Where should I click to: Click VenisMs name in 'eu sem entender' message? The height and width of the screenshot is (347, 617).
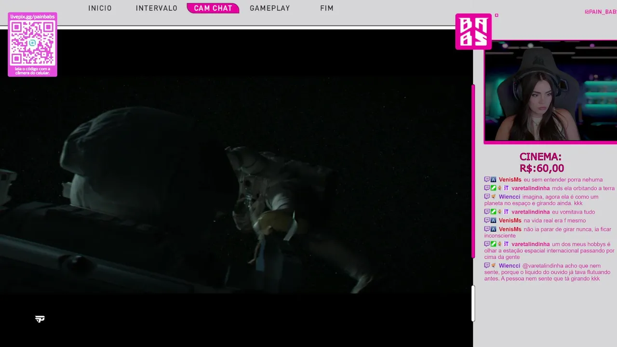tap(510, 180)
